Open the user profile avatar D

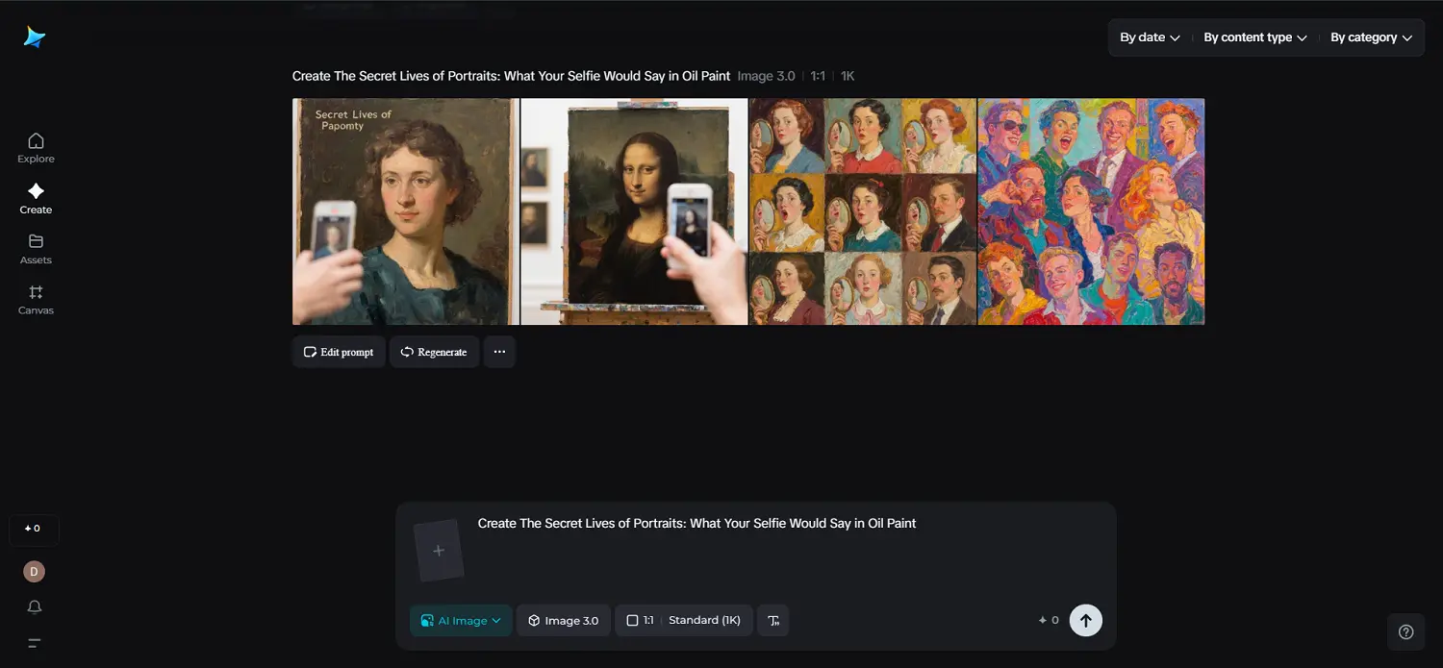pyautogui.click(x=35, y=572)
